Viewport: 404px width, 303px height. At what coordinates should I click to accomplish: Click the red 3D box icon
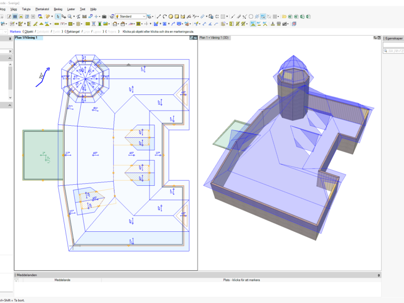(294, 24)
